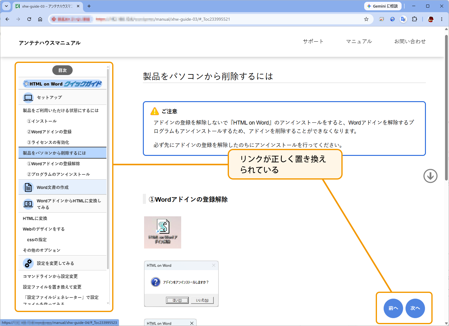The image size is (449, 326).
Task: Click the browser forward arrow
Action: point(18,19)
